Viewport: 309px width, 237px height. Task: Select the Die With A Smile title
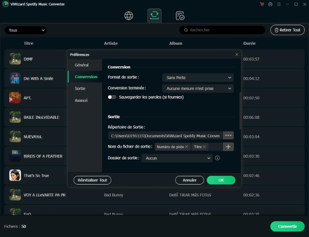tap(39, 79)
